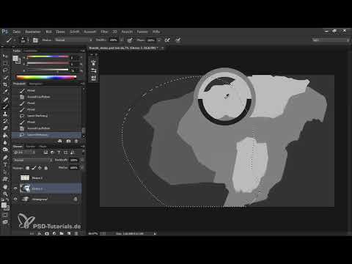Toggle lock all for the layer
352x264 pixels.
pos(46,168)
